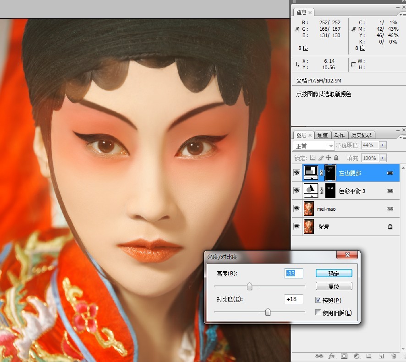This screenshot has height=362, width=406.
Task: Add a layer mask with the mask icon
Action: [x=344, y=356]
